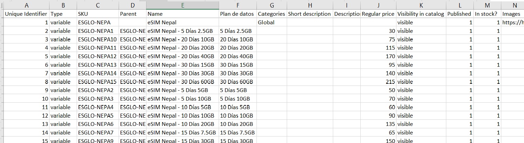
Task: Select column J header
Action: [x=378, y=5]
